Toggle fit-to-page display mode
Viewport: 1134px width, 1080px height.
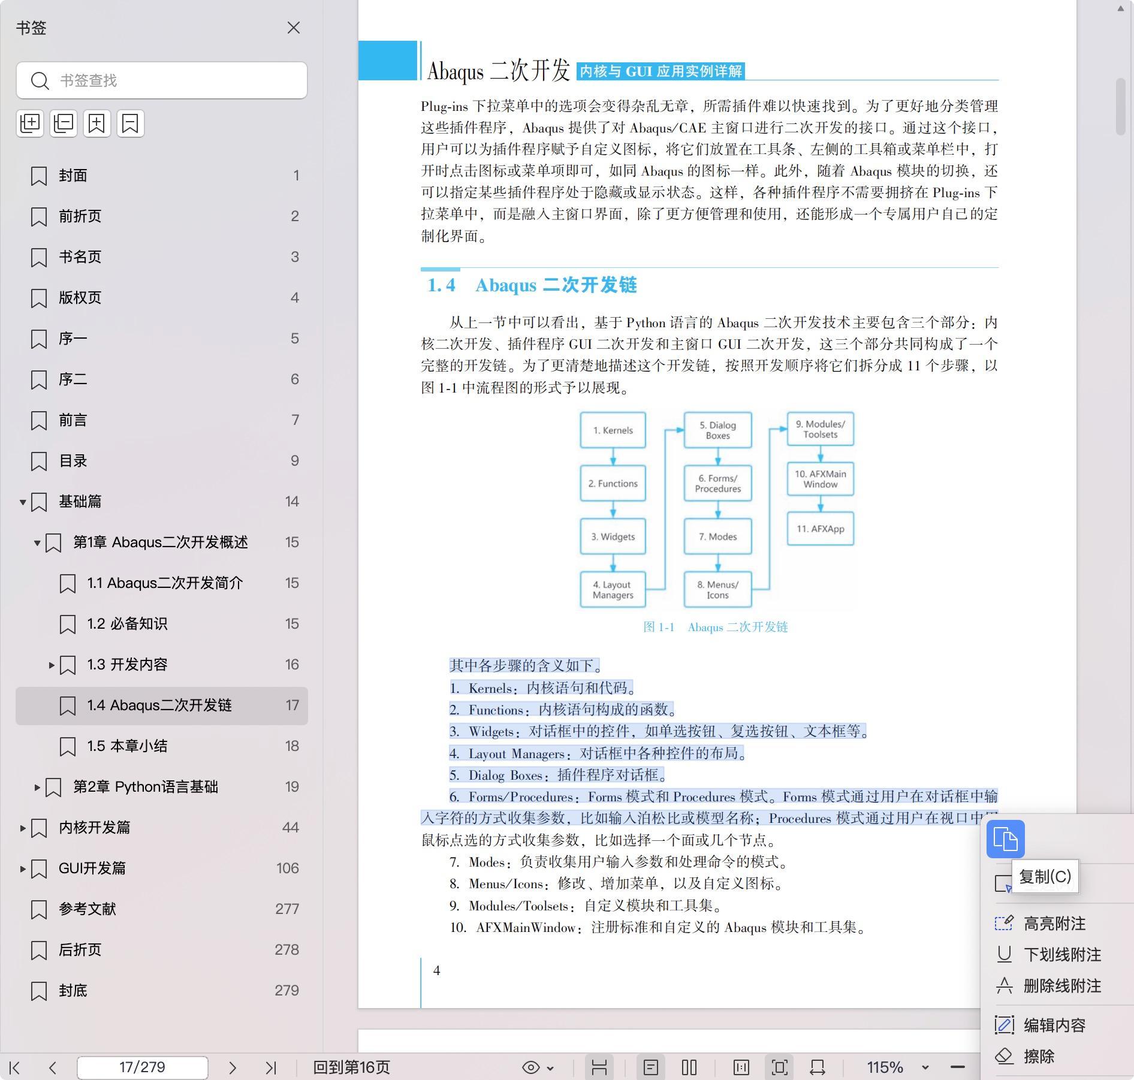coord(779,1067)
